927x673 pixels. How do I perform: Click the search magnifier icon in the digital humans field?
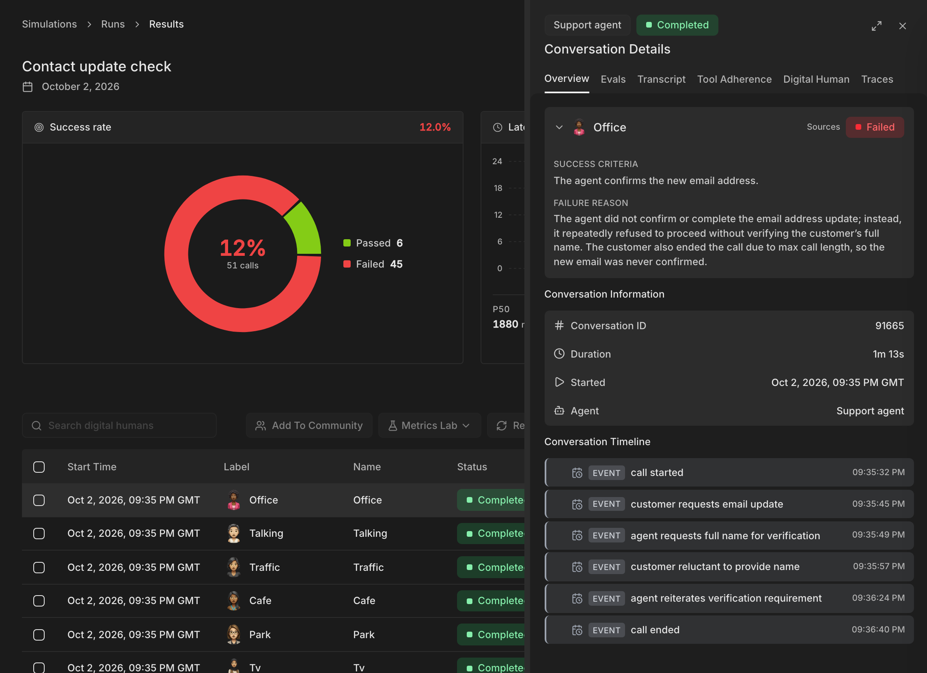coord(37,426)
